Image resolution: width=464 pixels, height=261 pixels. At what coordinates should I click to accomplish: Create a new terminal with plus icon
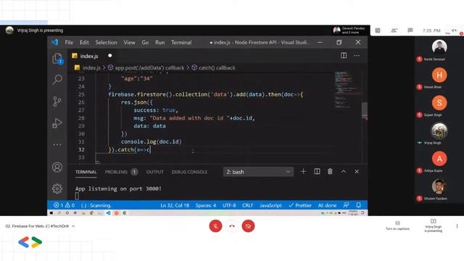pos(303,172)
